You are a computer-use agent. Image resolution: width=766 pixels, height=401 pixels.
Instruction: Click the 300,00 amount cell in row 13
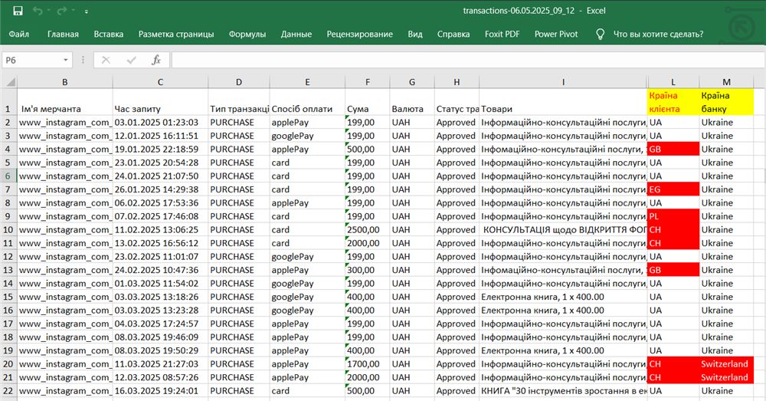(368, 270)
